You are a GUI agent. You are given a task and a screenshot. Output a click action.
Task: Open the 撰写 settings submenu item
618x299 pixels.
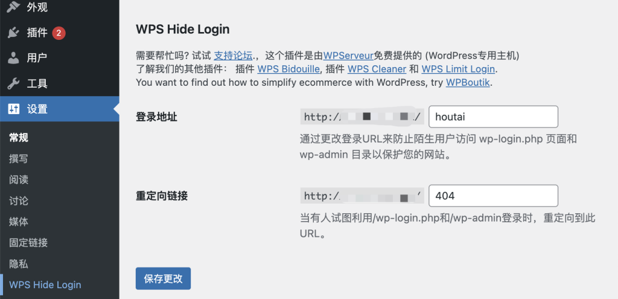coord(19,159)
